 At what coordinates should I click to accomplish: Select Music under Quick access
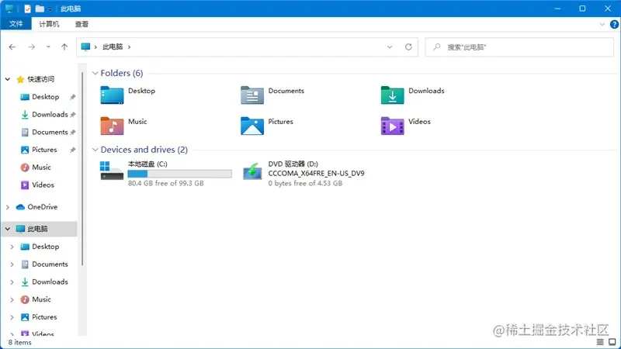[41, 168]
